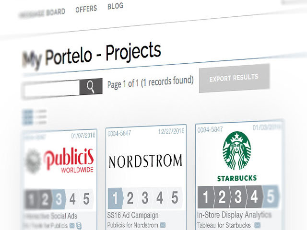
Task: Select step 4 on Nordstrom card
Action: click(x=160, y=197)
